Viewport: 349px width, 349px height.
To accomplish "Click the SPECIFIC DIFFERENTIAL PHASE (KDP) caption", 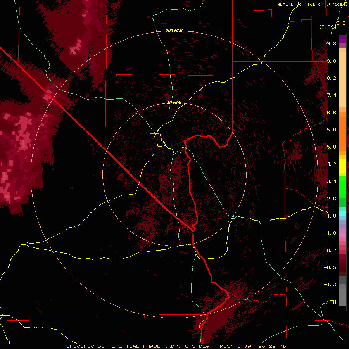I will [123, 346].
